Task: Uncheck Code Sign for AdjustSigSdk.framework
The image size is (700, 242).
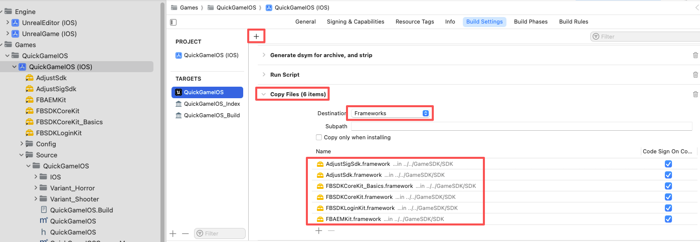Action: [668, 164]
